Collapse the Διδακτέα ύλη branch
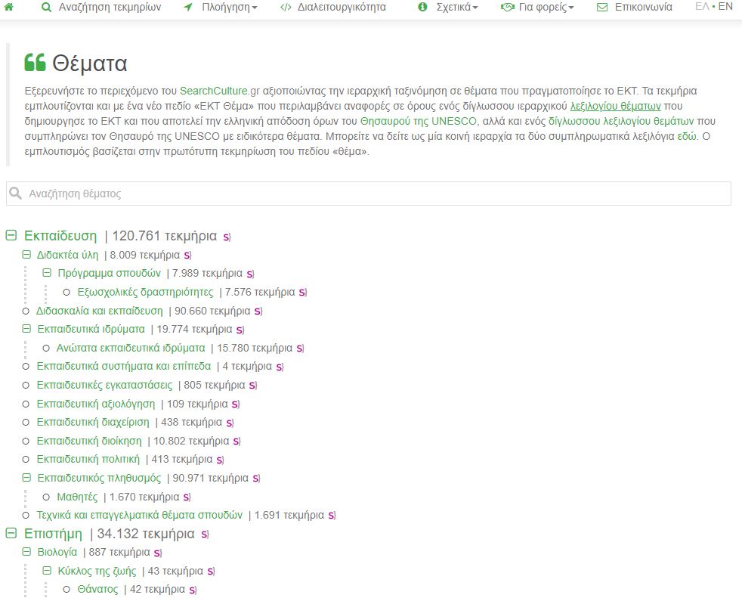The height and width of the screenshot is (598, 742). click(26, 255)
